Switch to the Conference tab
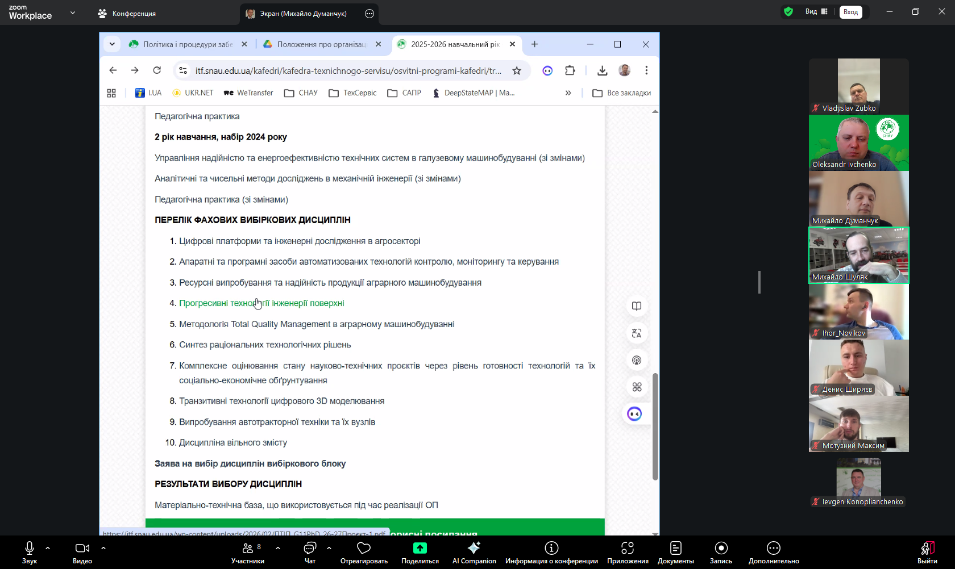The image size is (955, 569). pos(127,13)
